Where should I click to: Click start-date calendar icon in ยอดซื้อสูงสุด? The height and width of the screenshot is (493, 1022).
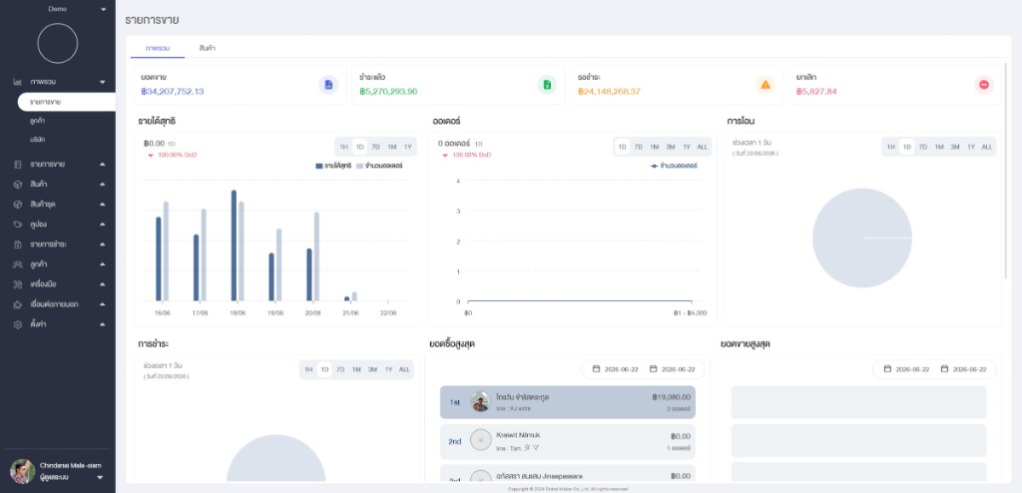pos(596,369)
